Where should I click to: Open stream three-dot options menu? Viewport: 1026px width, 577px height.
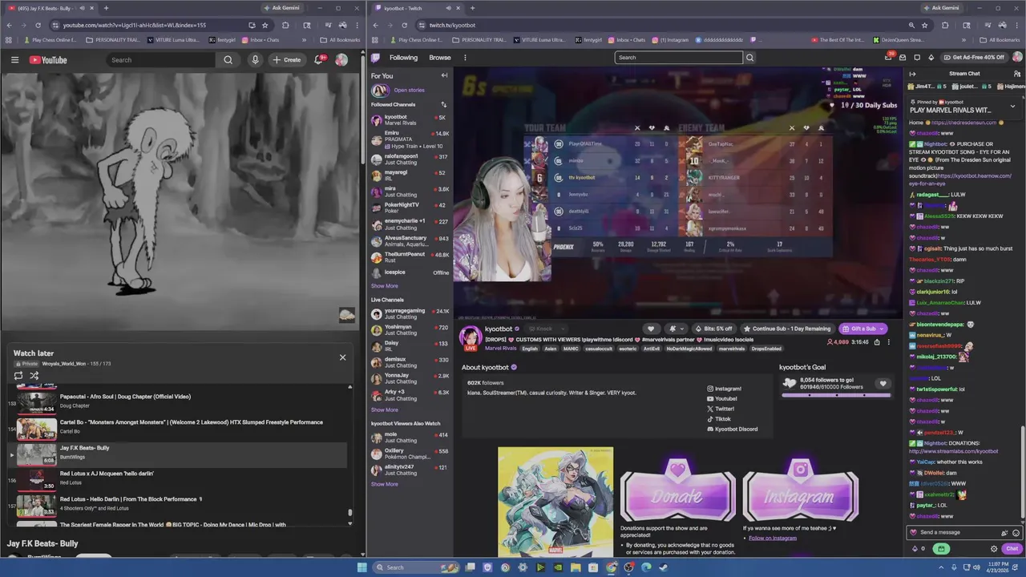(888, 342)
